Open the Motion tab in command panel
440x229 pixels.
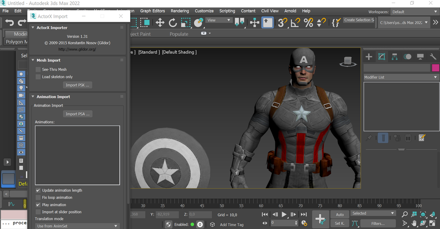click(x=407, y=57)
